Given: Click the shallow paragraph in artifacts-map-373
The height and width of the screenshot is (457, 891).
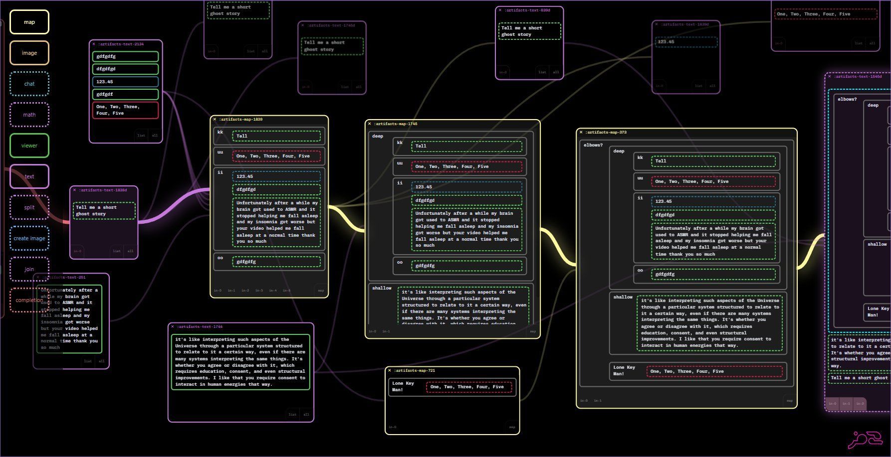Looking at the screenshot, I should (x=709, y=323).
